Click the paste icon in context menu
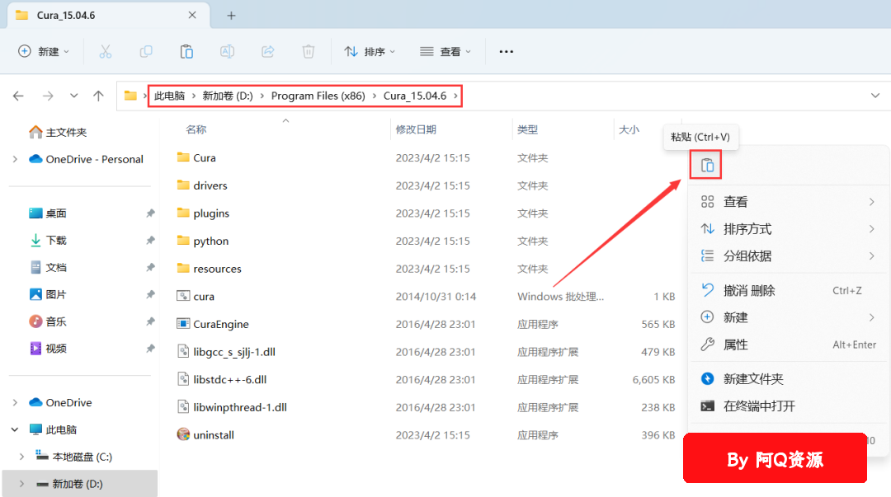The height and width of the screenshot is (497, 891). click(x=706, y=166)
